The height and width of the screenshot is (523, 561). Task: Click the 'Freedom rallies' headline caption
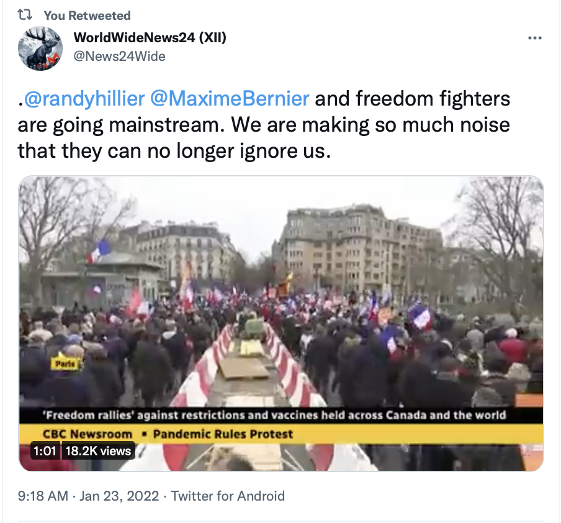tap(274, 415)
